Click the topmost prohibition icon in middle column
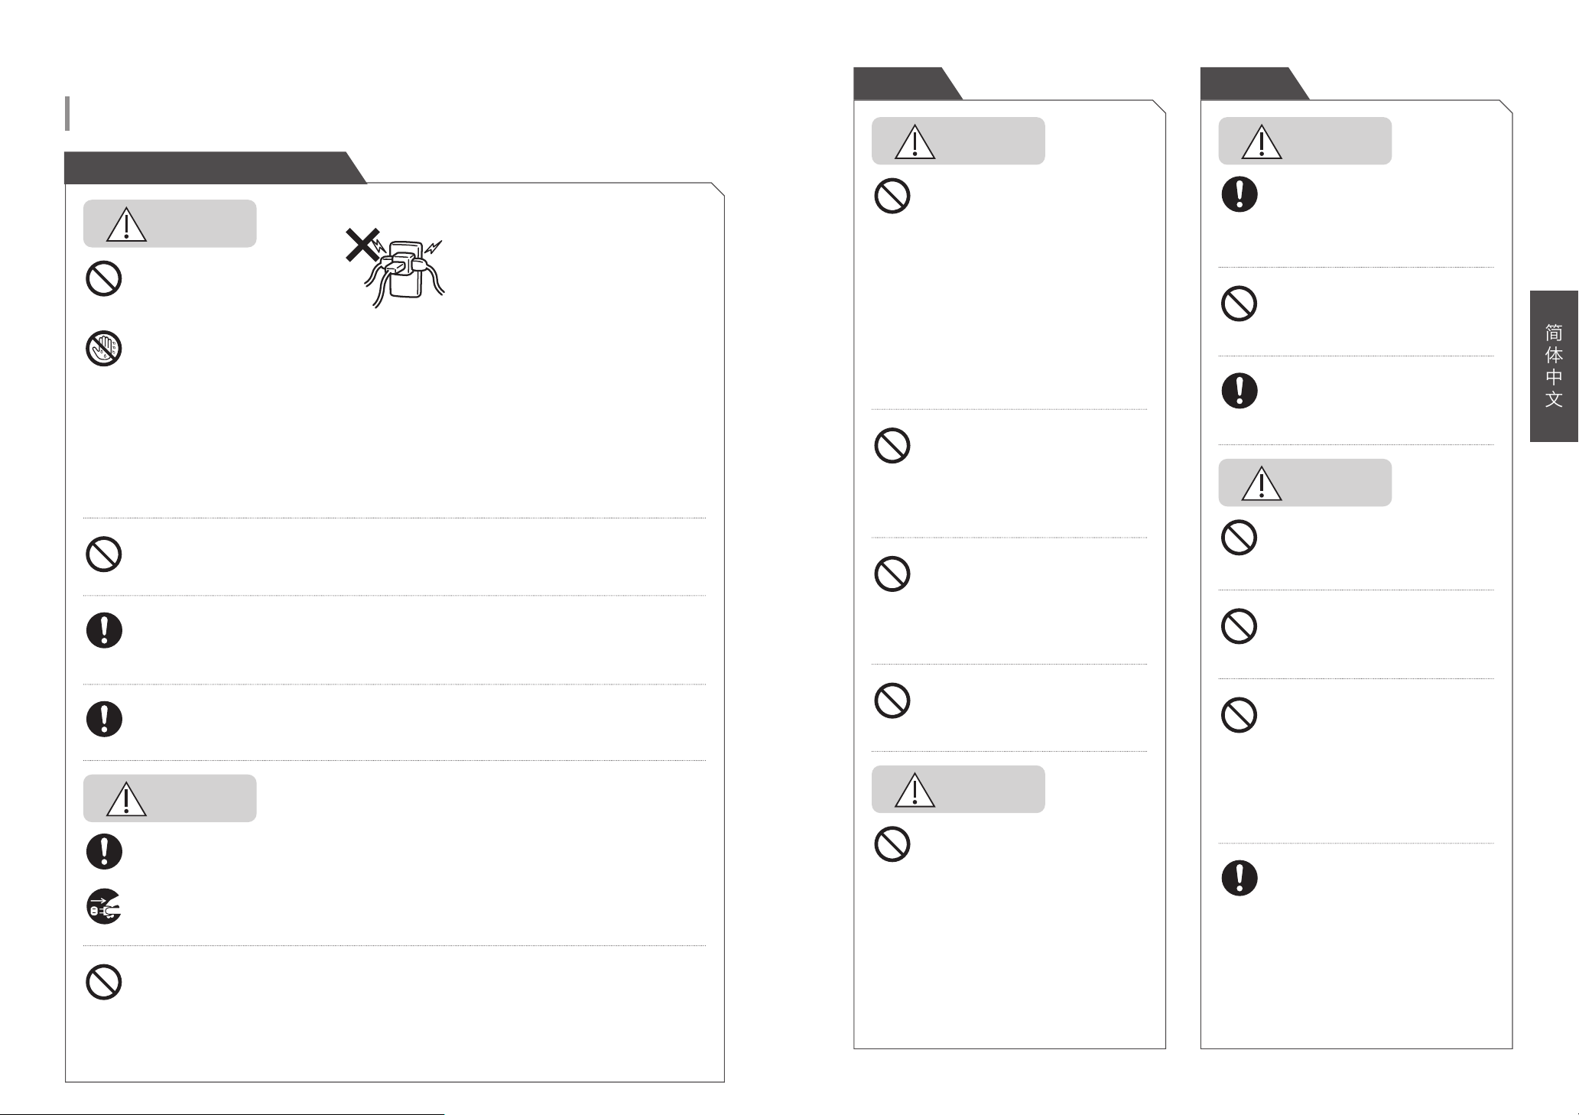The height and width of the screenshot is (1115, 1579). pyautogui.click(x=892, y=196)
